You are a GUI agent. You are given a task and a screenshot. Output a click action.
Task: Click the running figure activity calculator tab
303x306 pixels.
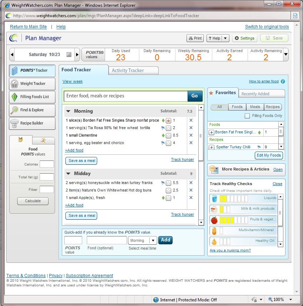(x=43, y=141)
